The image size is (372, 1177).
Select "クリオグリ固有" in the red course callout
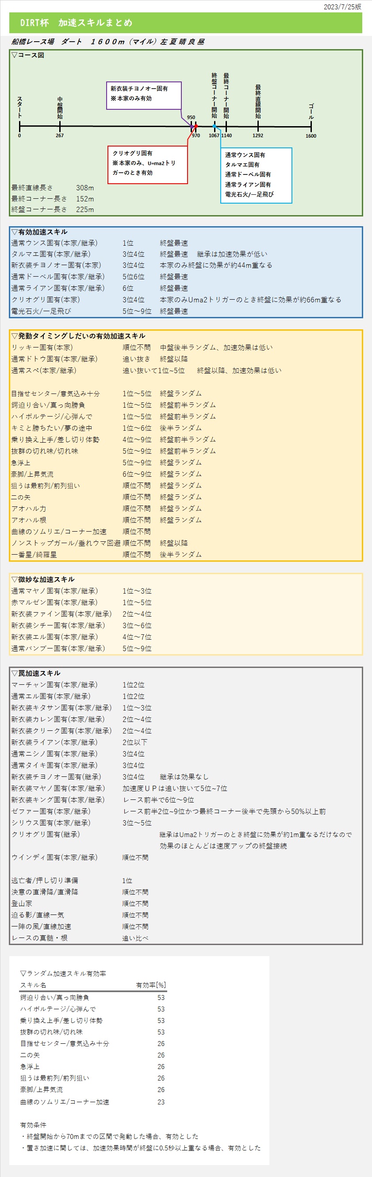[x=133, y=153]
